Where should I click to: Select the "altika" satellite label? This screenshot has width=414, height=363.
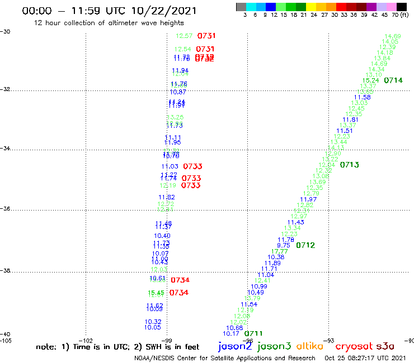(x=309, y=346)
